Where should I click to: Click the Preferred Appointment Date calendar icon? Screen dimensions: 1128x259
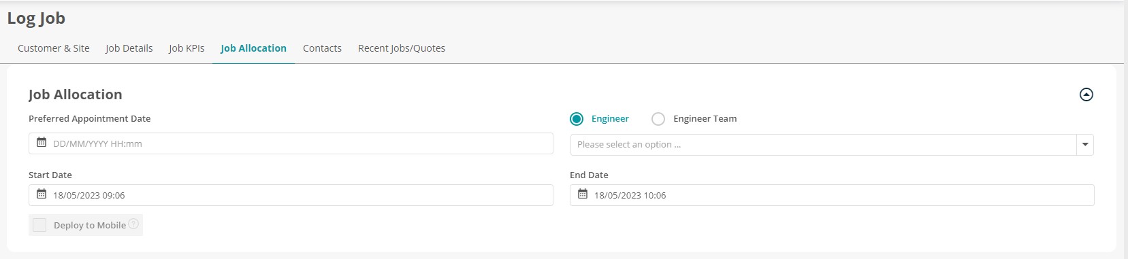(42, 143)
